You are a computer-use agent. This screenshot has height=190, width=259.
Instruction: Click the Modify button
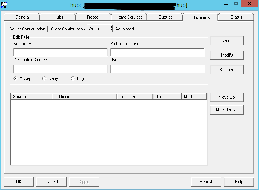227,55
